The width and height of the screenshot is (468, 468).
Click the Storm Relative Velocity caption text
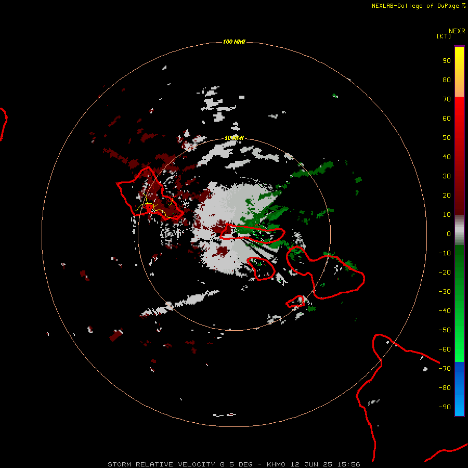(x=233, y=464)
